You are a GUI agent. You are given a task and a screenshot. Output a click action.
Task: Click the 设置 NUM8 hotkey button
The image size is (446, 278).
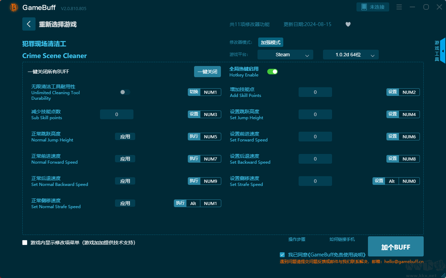(403, 159)
